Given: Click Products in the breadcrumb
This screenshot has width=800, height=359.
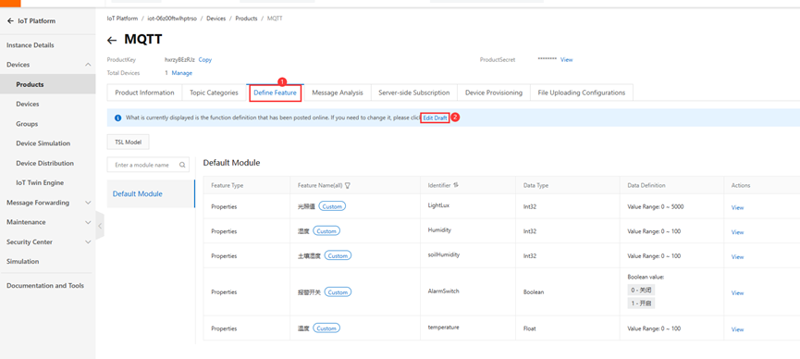Looking at the screenshot, I should pyautogui.click(x=246, y=19).
